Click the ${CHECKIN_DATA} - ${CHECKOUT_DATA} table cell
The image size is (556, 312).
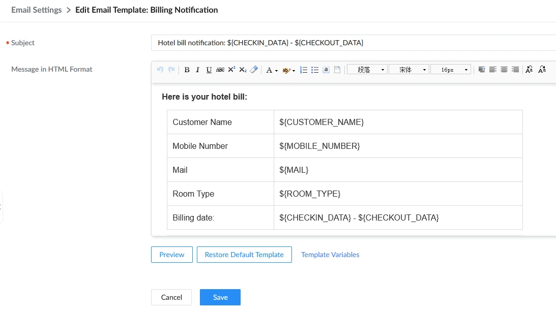[x=398, y=218]
